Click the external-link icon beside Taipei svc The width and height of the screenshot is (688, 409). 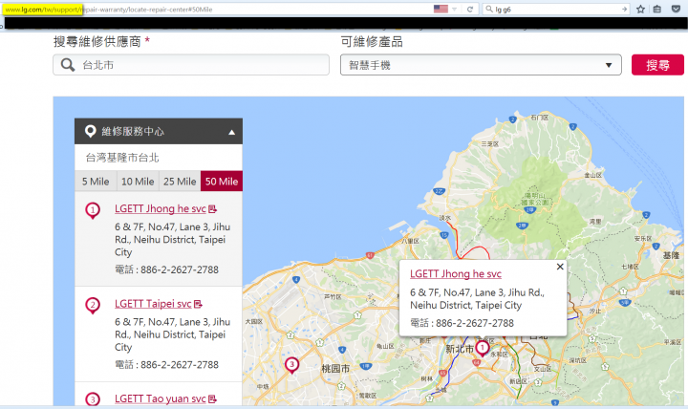[199, 304]
